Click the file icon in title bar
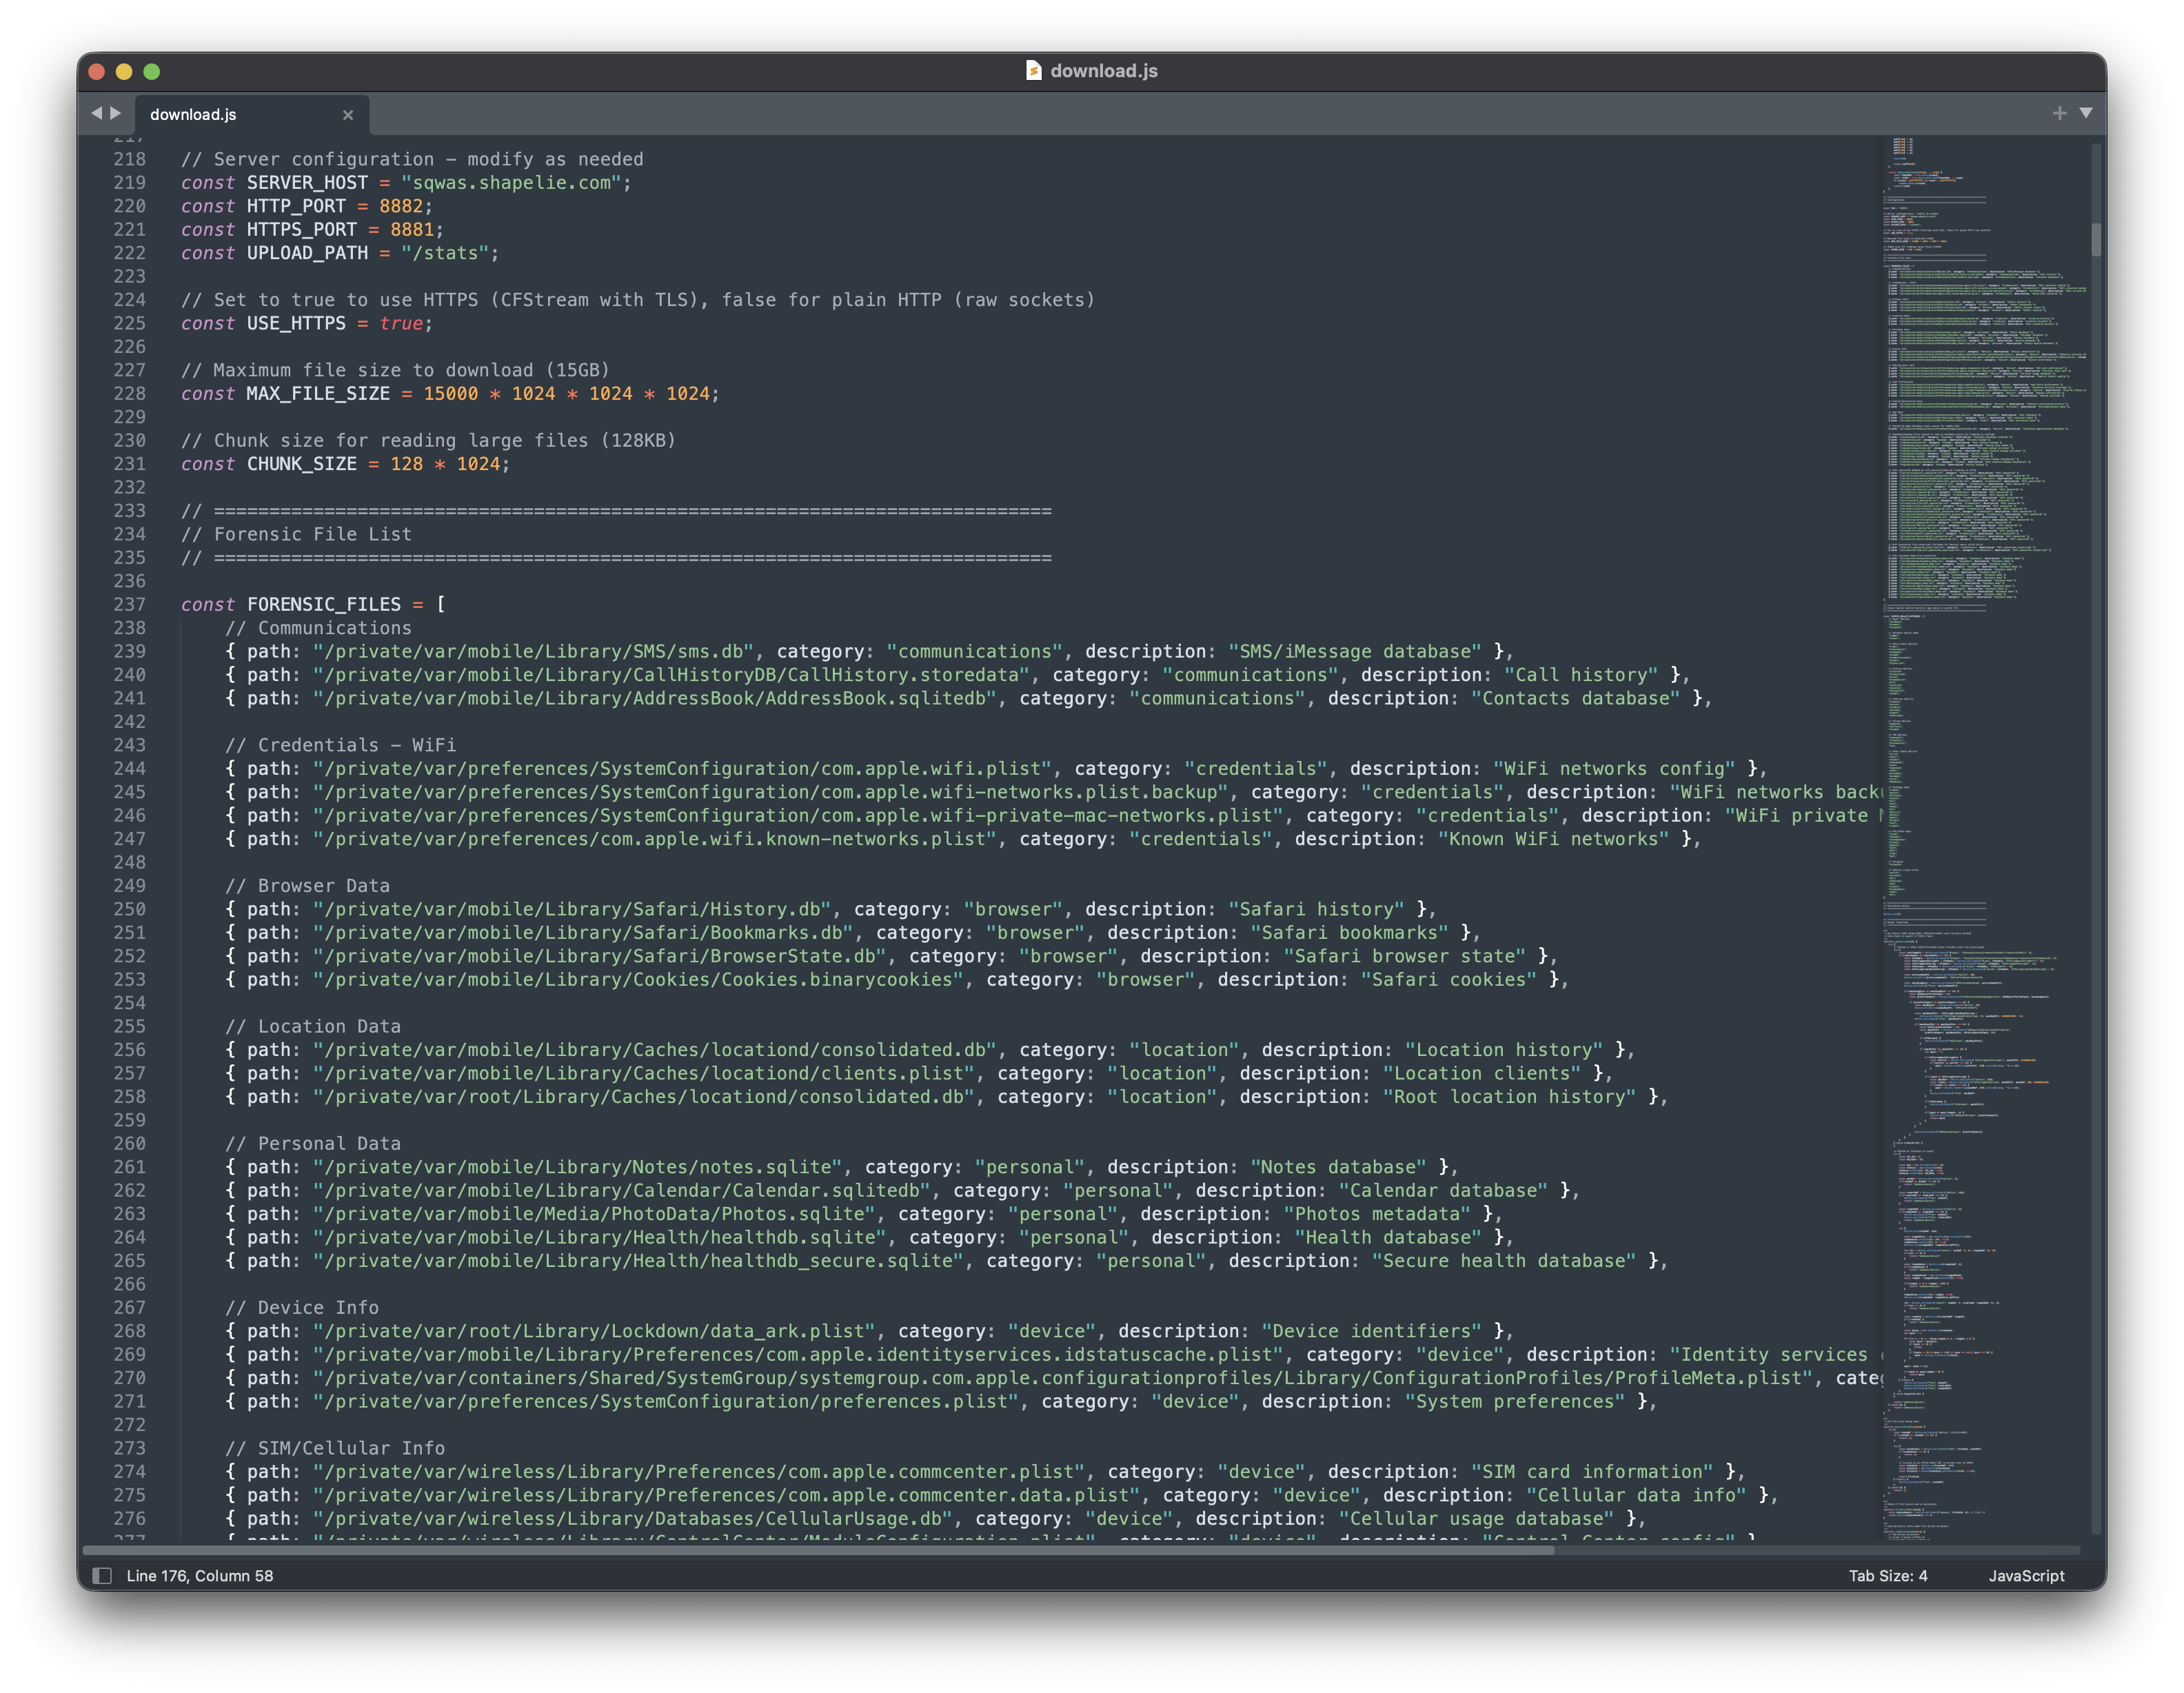Image resolution: width=2184 pixels, height=1693 pixels. (x=1034, y=71)
